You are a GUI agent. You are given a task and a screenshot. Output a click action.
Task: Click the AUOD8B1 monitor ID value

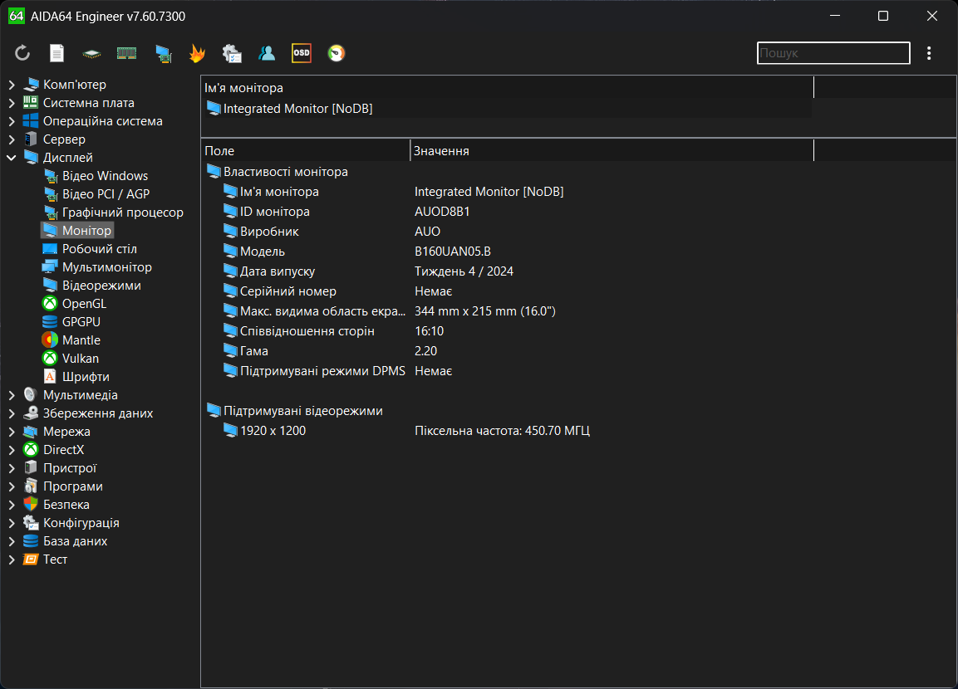point(442,212)
